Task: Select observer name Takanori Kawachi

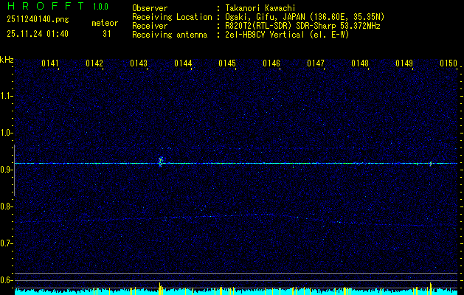Action: [x=260, y=8]
